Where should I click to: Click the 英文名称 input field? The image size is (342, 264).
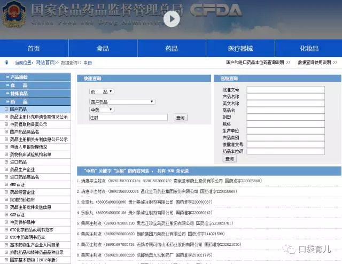point(285,103)
